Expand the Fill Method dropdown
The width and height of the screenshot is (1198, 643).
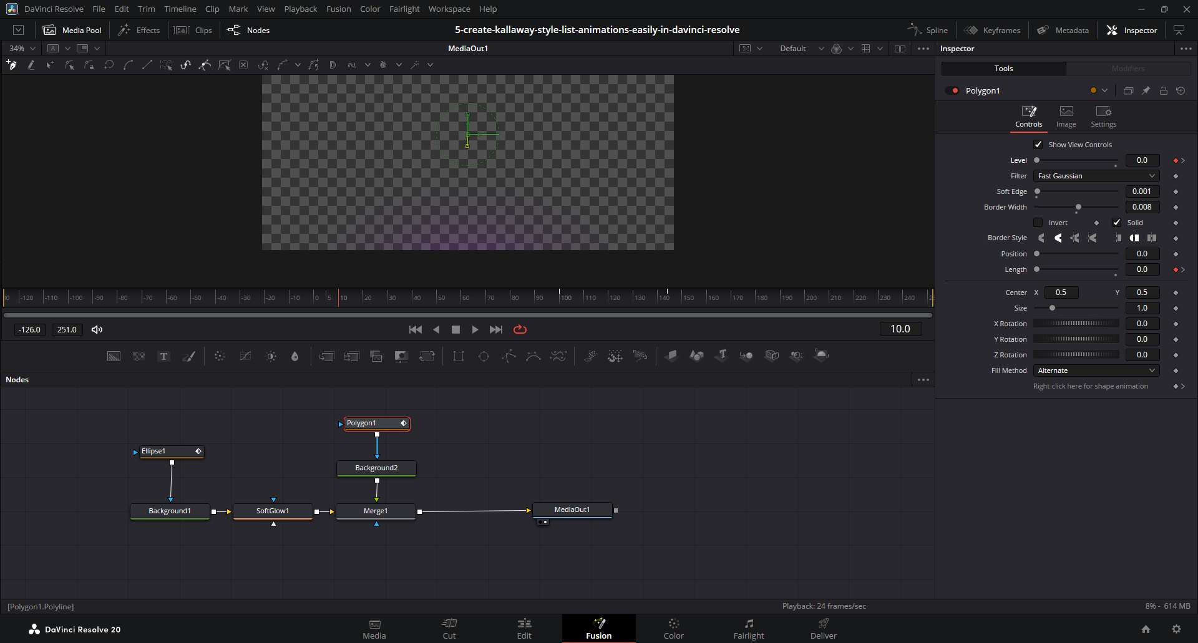click(x=1096, y=370)
